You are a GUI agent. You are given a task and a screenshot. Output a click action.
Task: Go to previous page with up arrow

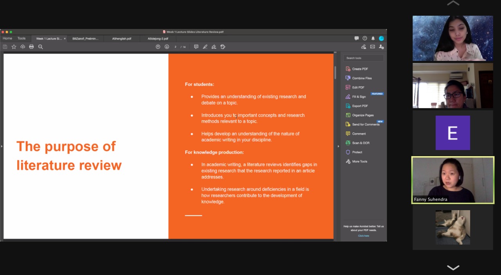coord(158,47)
